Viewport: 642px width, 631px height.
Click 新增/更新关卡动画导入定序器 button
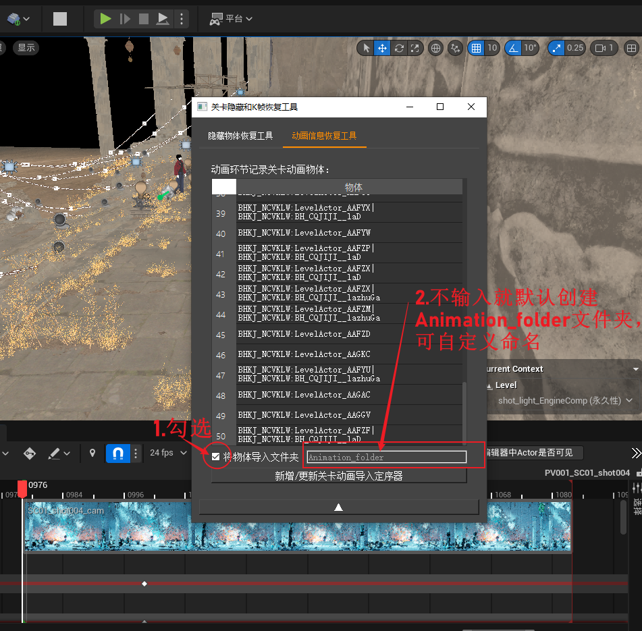(x=338, y=476)
